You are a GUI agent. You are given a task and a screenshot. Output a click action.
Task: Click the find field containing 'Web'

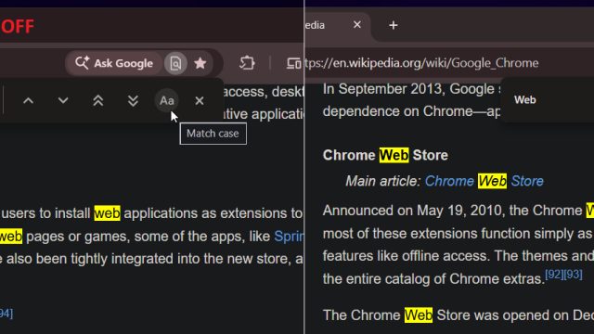pos(548,100)
